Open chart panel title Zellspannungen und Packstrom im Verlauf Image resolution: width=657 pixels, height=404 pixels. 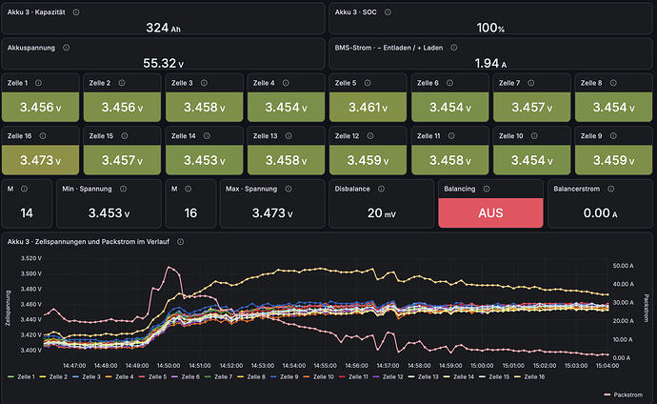89,242
